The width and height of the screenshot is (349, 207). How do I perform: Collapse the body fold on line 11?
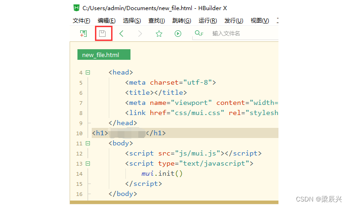pyautogui.click(x=88, y=143)
